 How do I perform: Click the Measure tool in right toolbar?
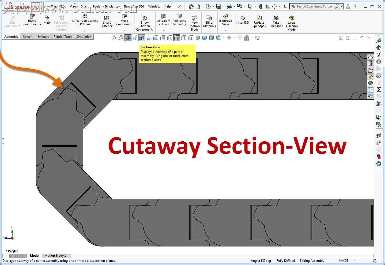coord(379,41)
